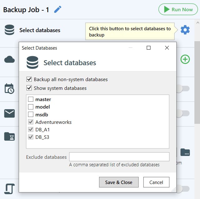200x199 pixels.
Task: Click the green plus add icon
Action: (x=185, y=59)
